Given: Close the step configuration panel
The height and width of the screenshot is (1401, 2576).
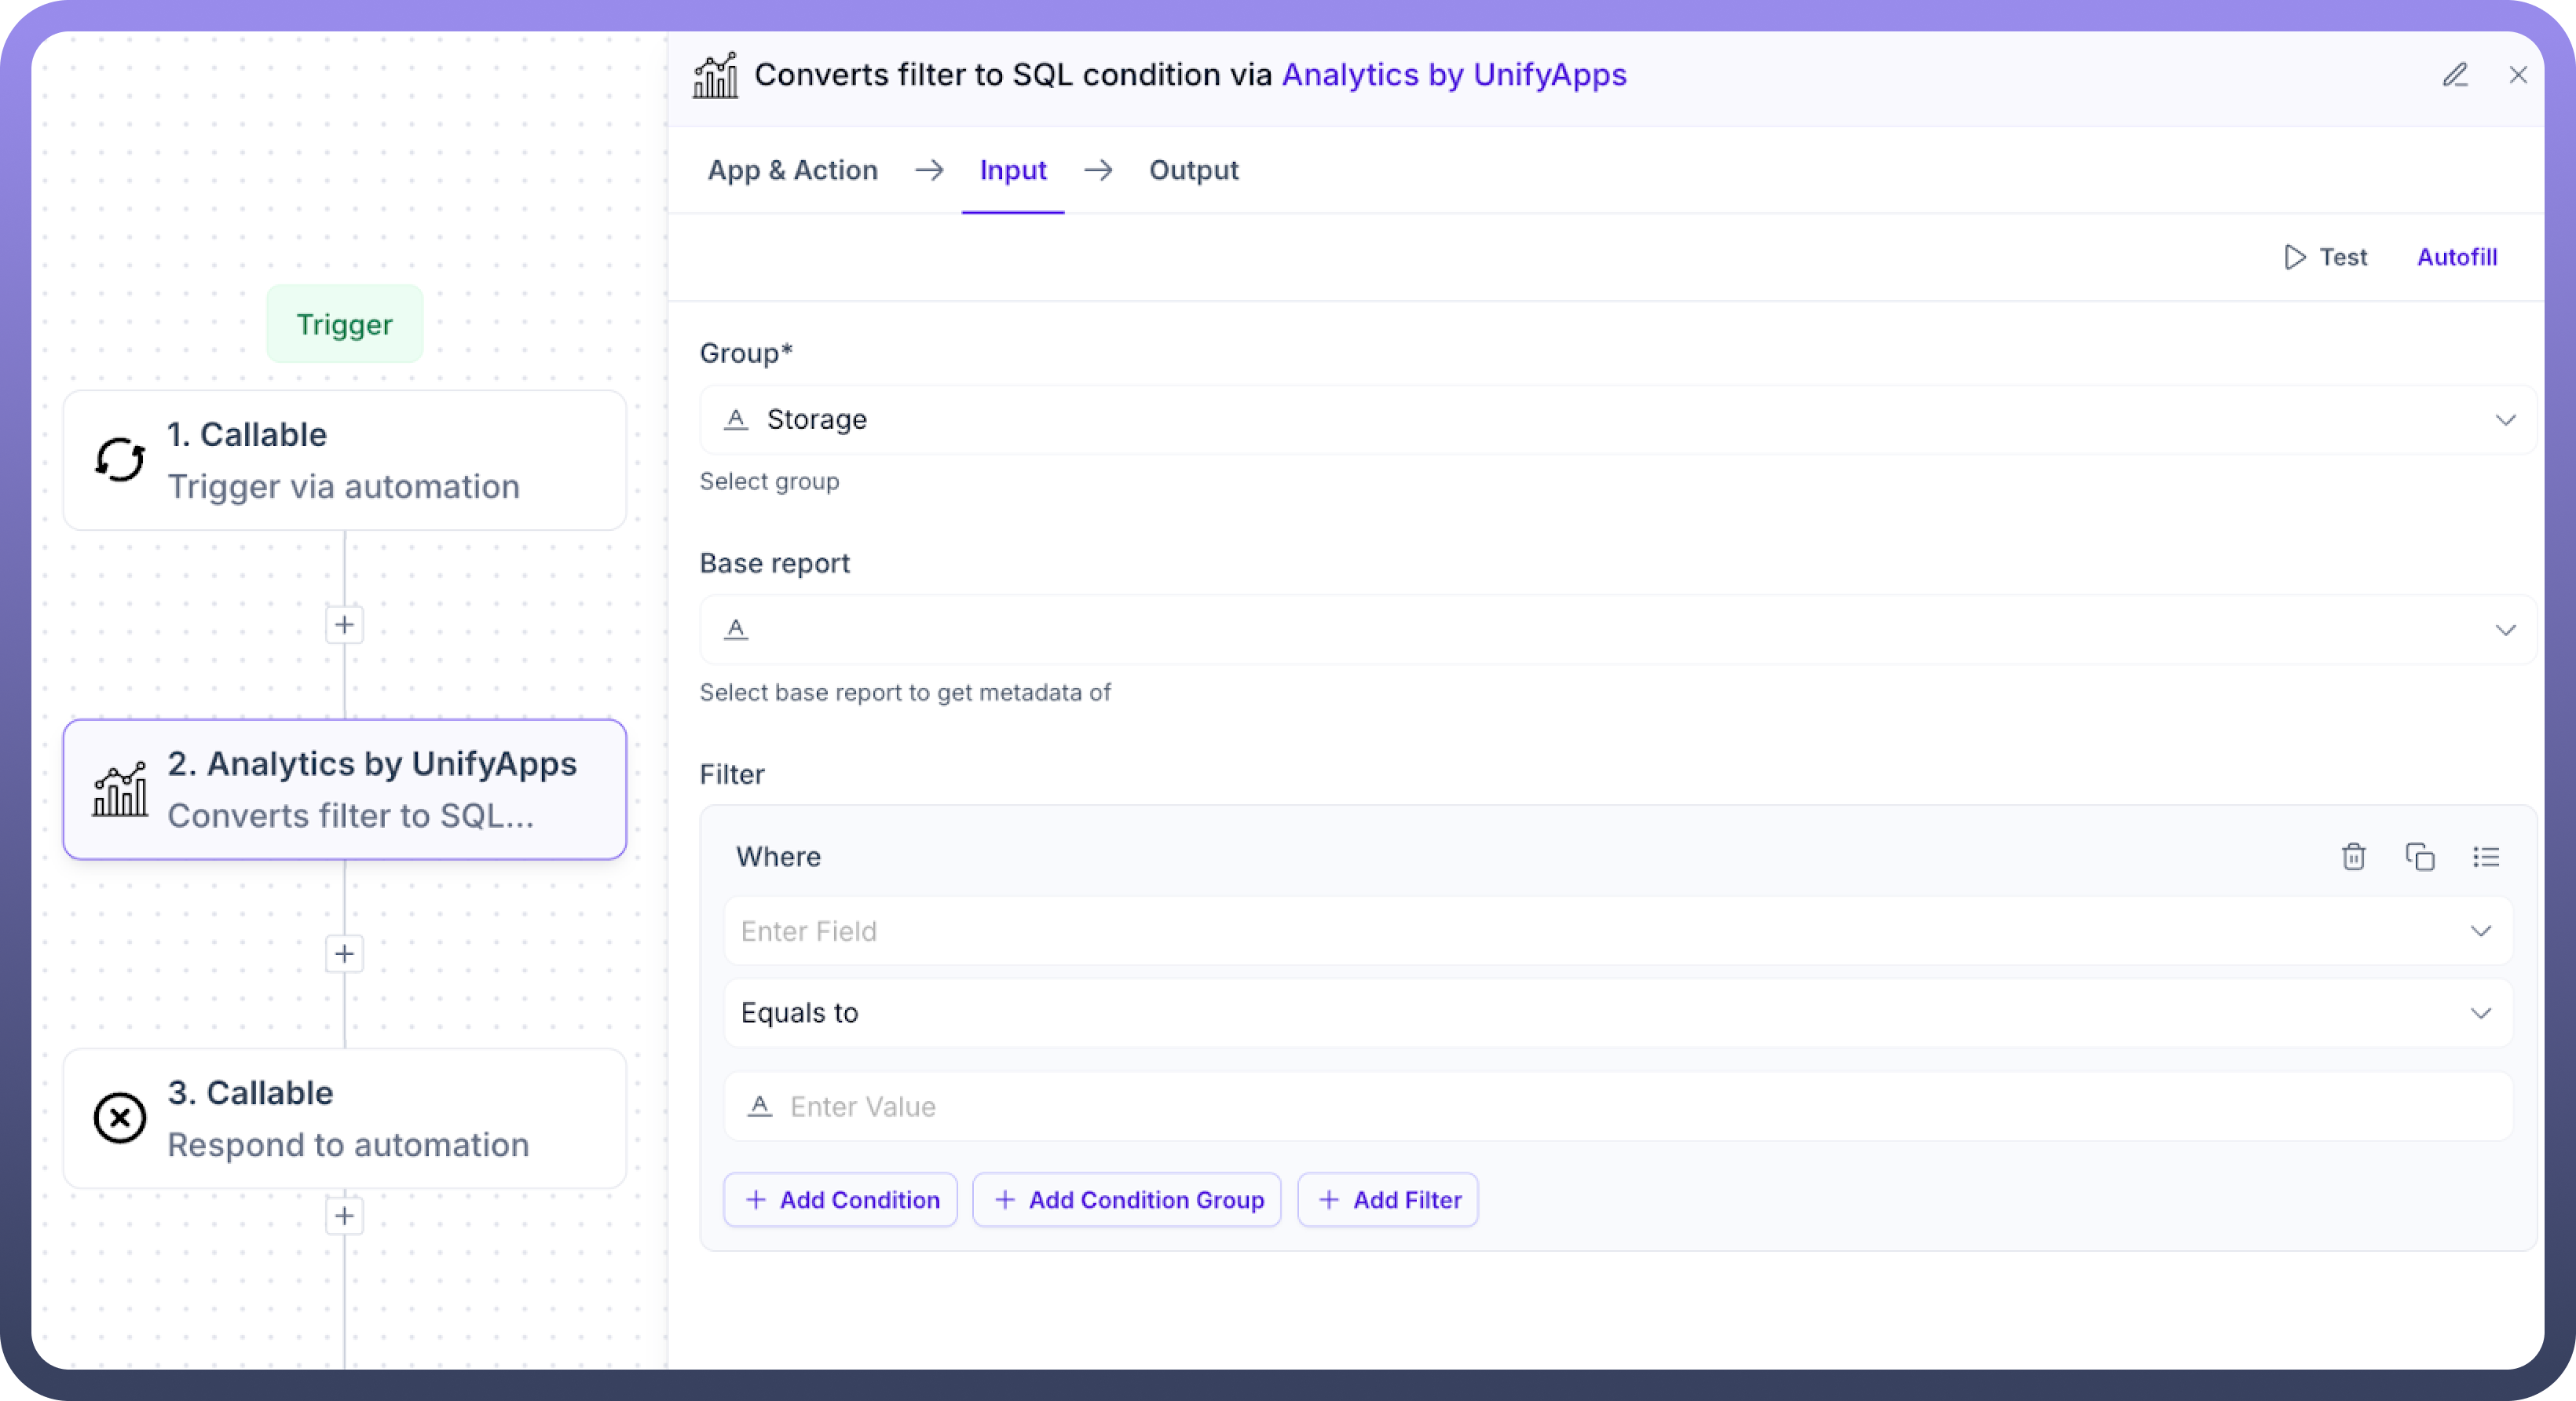Looking at the screenshot, I should pyautogui.click(x=2517, y=75).
